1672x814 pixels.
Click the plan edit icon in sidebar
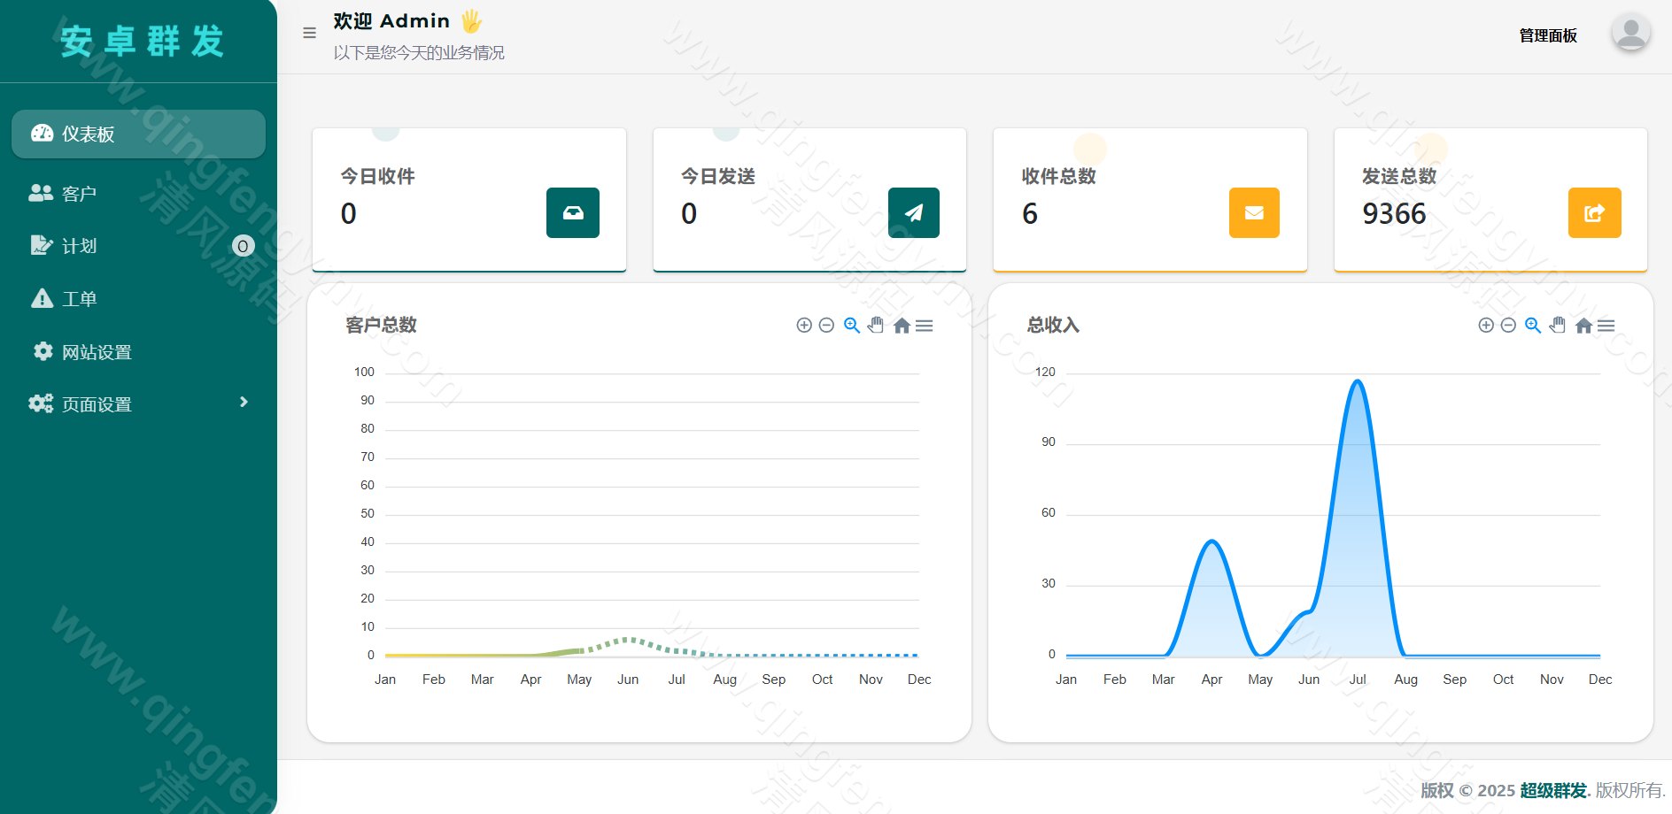pyautogui.click(x=42, y=245)
